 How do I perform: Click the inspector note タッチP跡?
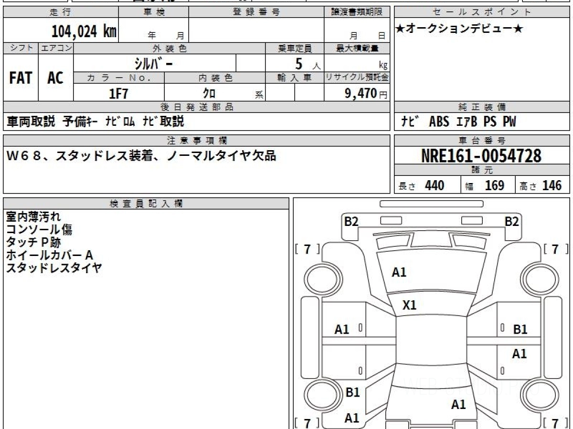click(x=33, y=243)
